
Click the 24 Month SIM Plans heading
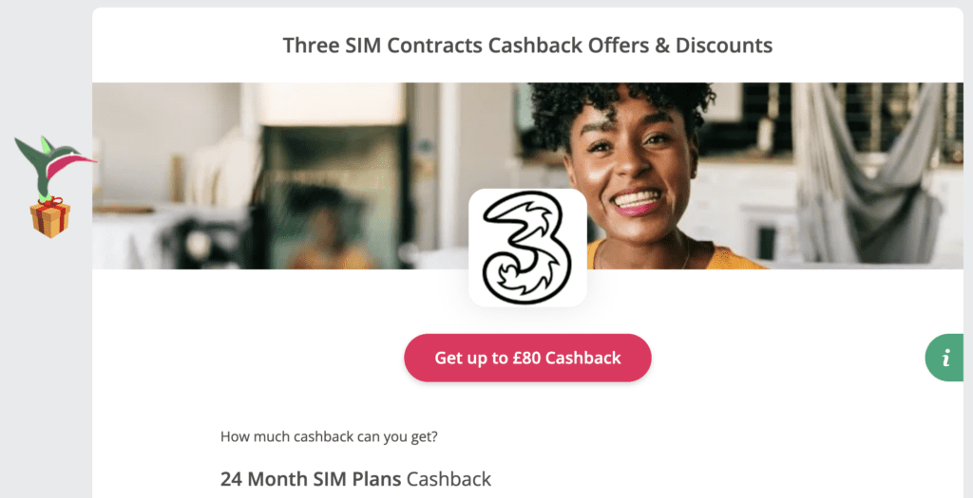coord(355,479)
